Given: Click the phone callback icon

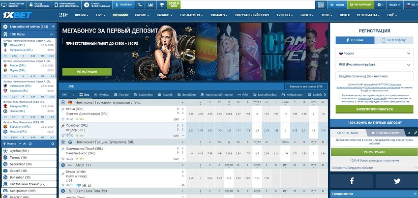Looking at the screenshot, I should (x=140, y=4).
